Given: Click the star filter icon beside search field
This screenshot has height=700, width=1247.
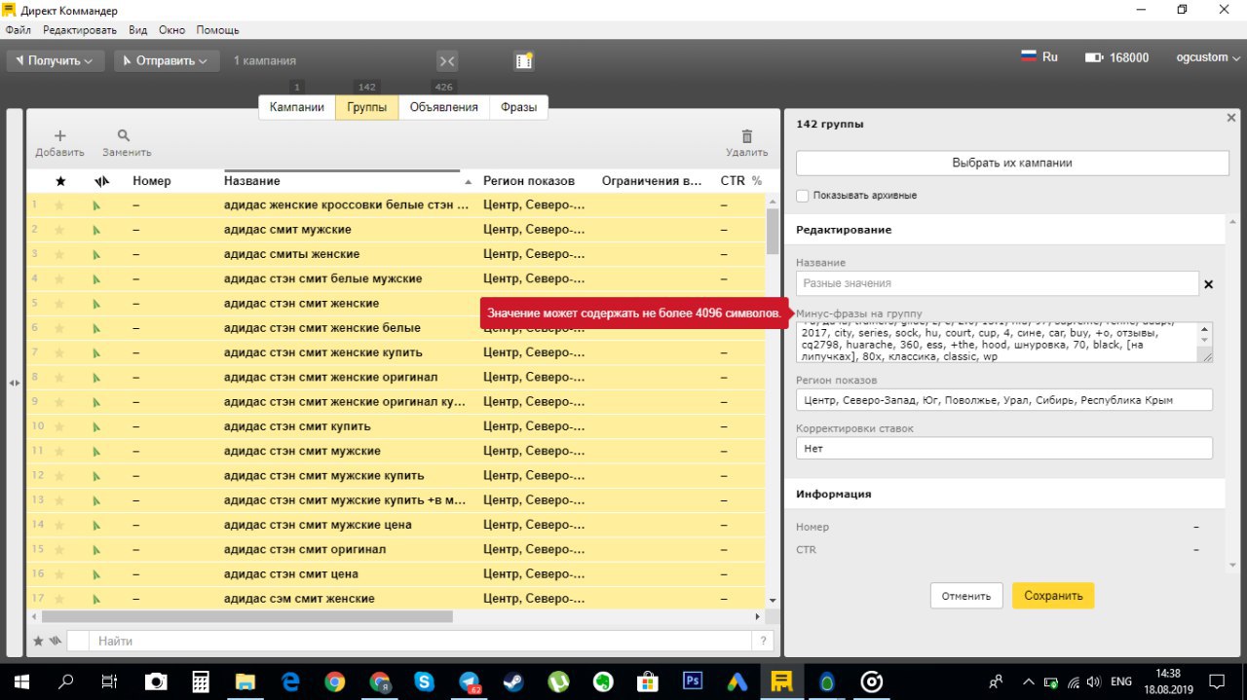Looking at the screenshot, I should pyautogui.click(x=39, y=641).
